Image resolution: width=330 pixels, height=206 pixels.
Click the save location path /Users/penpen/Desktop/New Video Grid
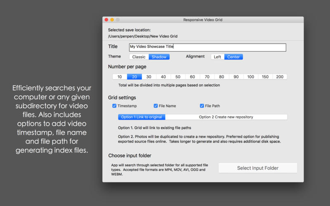(x=143, y=36)
